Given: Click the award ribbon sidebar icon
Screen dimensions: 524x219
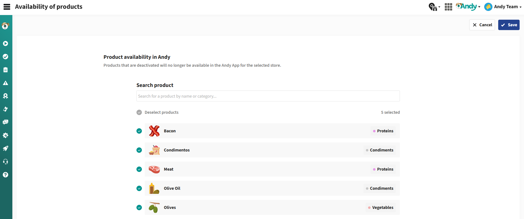Looking at the screenshot, I should (5, 96).
